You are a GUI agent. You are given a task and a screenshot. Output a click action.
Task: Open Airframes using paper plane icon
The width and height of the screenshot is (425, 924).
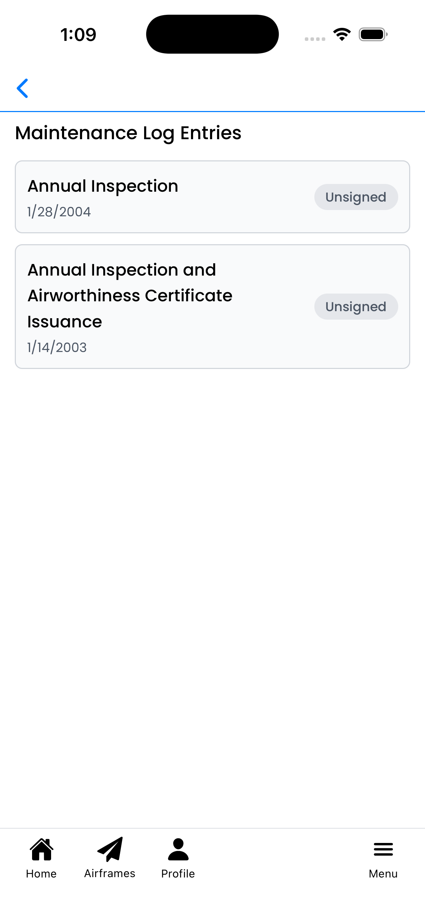(x=110, y=849)
